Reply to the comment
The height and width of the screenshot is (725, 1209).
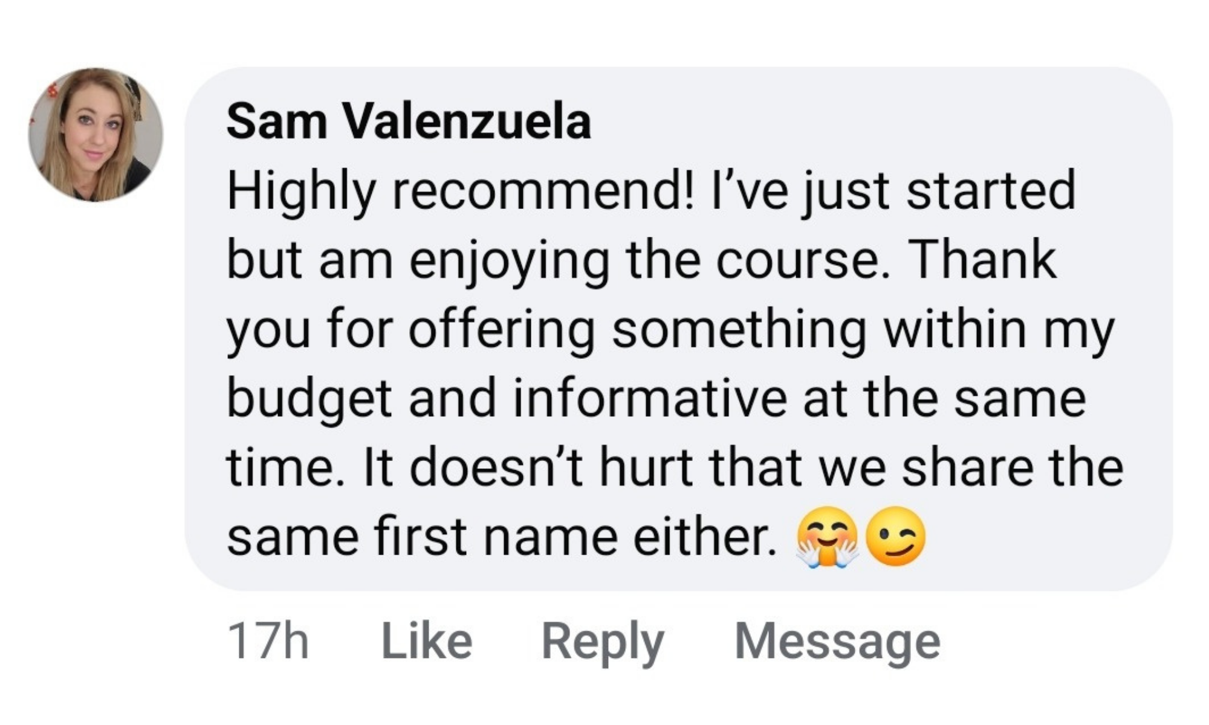pos(602,641)
